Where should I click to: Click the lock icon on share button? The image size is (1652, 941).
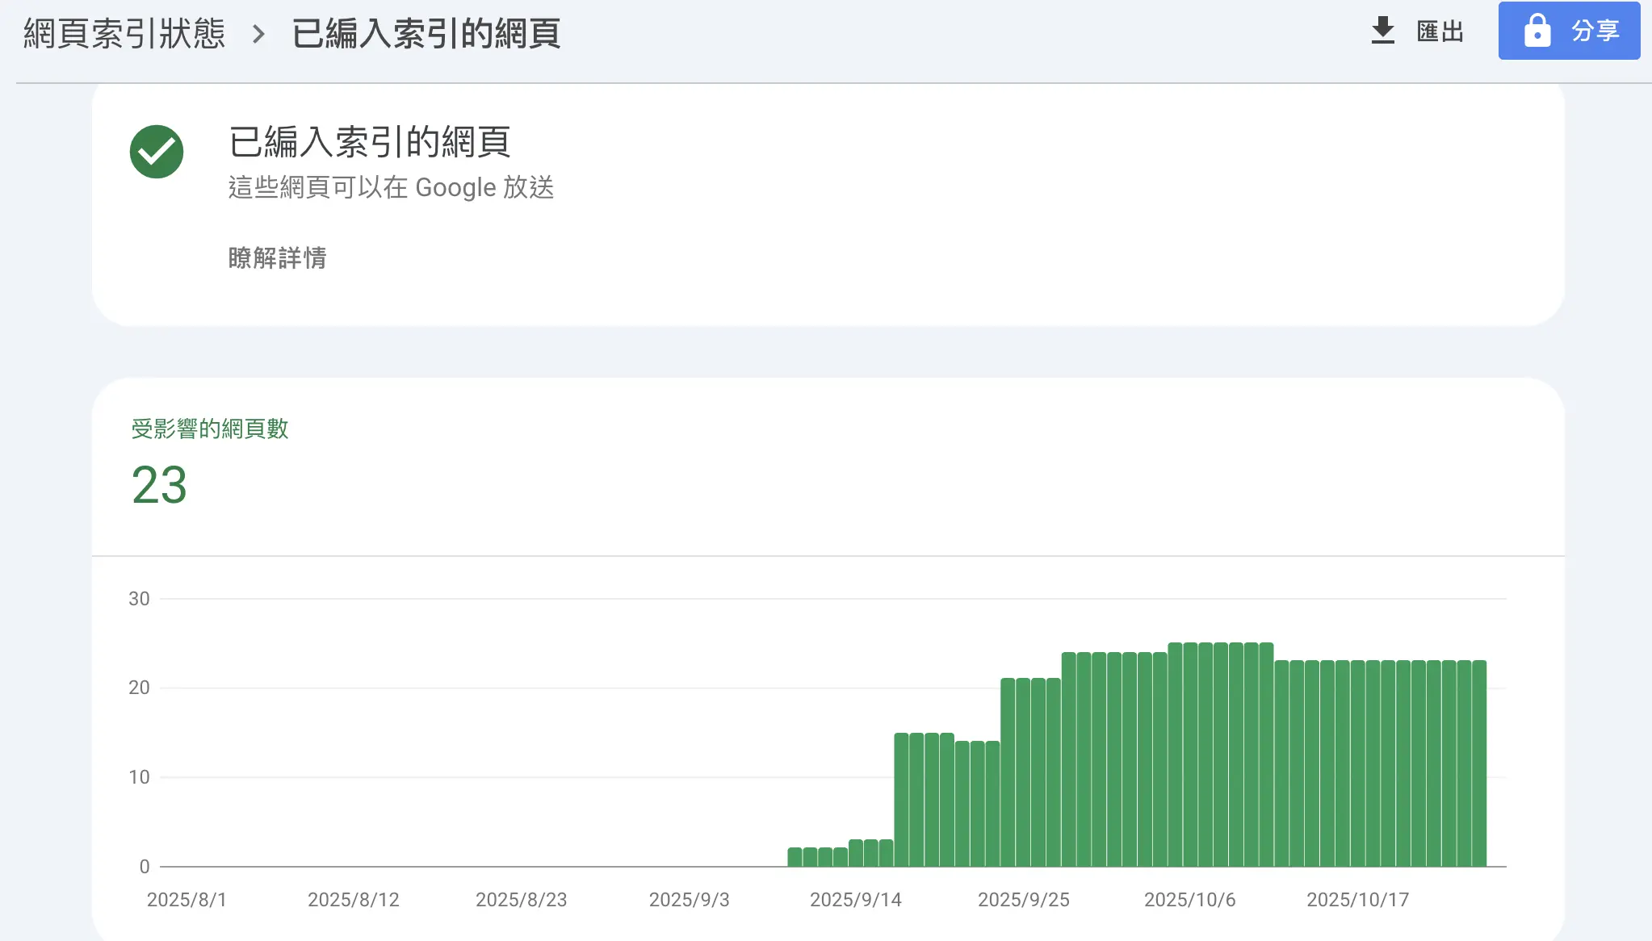click(x=1537, y=31)
